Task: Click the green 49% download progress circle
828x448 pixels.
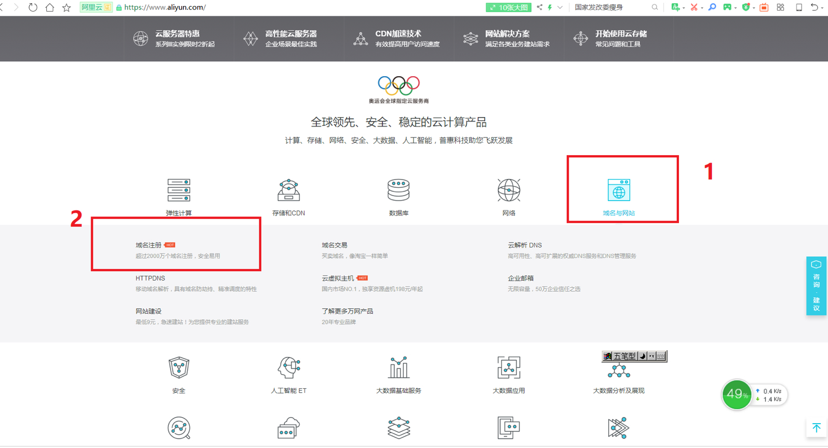Action: click(x=736, y=394)
